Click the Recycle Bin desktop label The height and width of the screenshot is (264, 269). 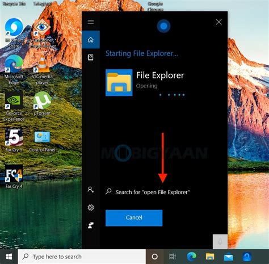pos(14,3)
